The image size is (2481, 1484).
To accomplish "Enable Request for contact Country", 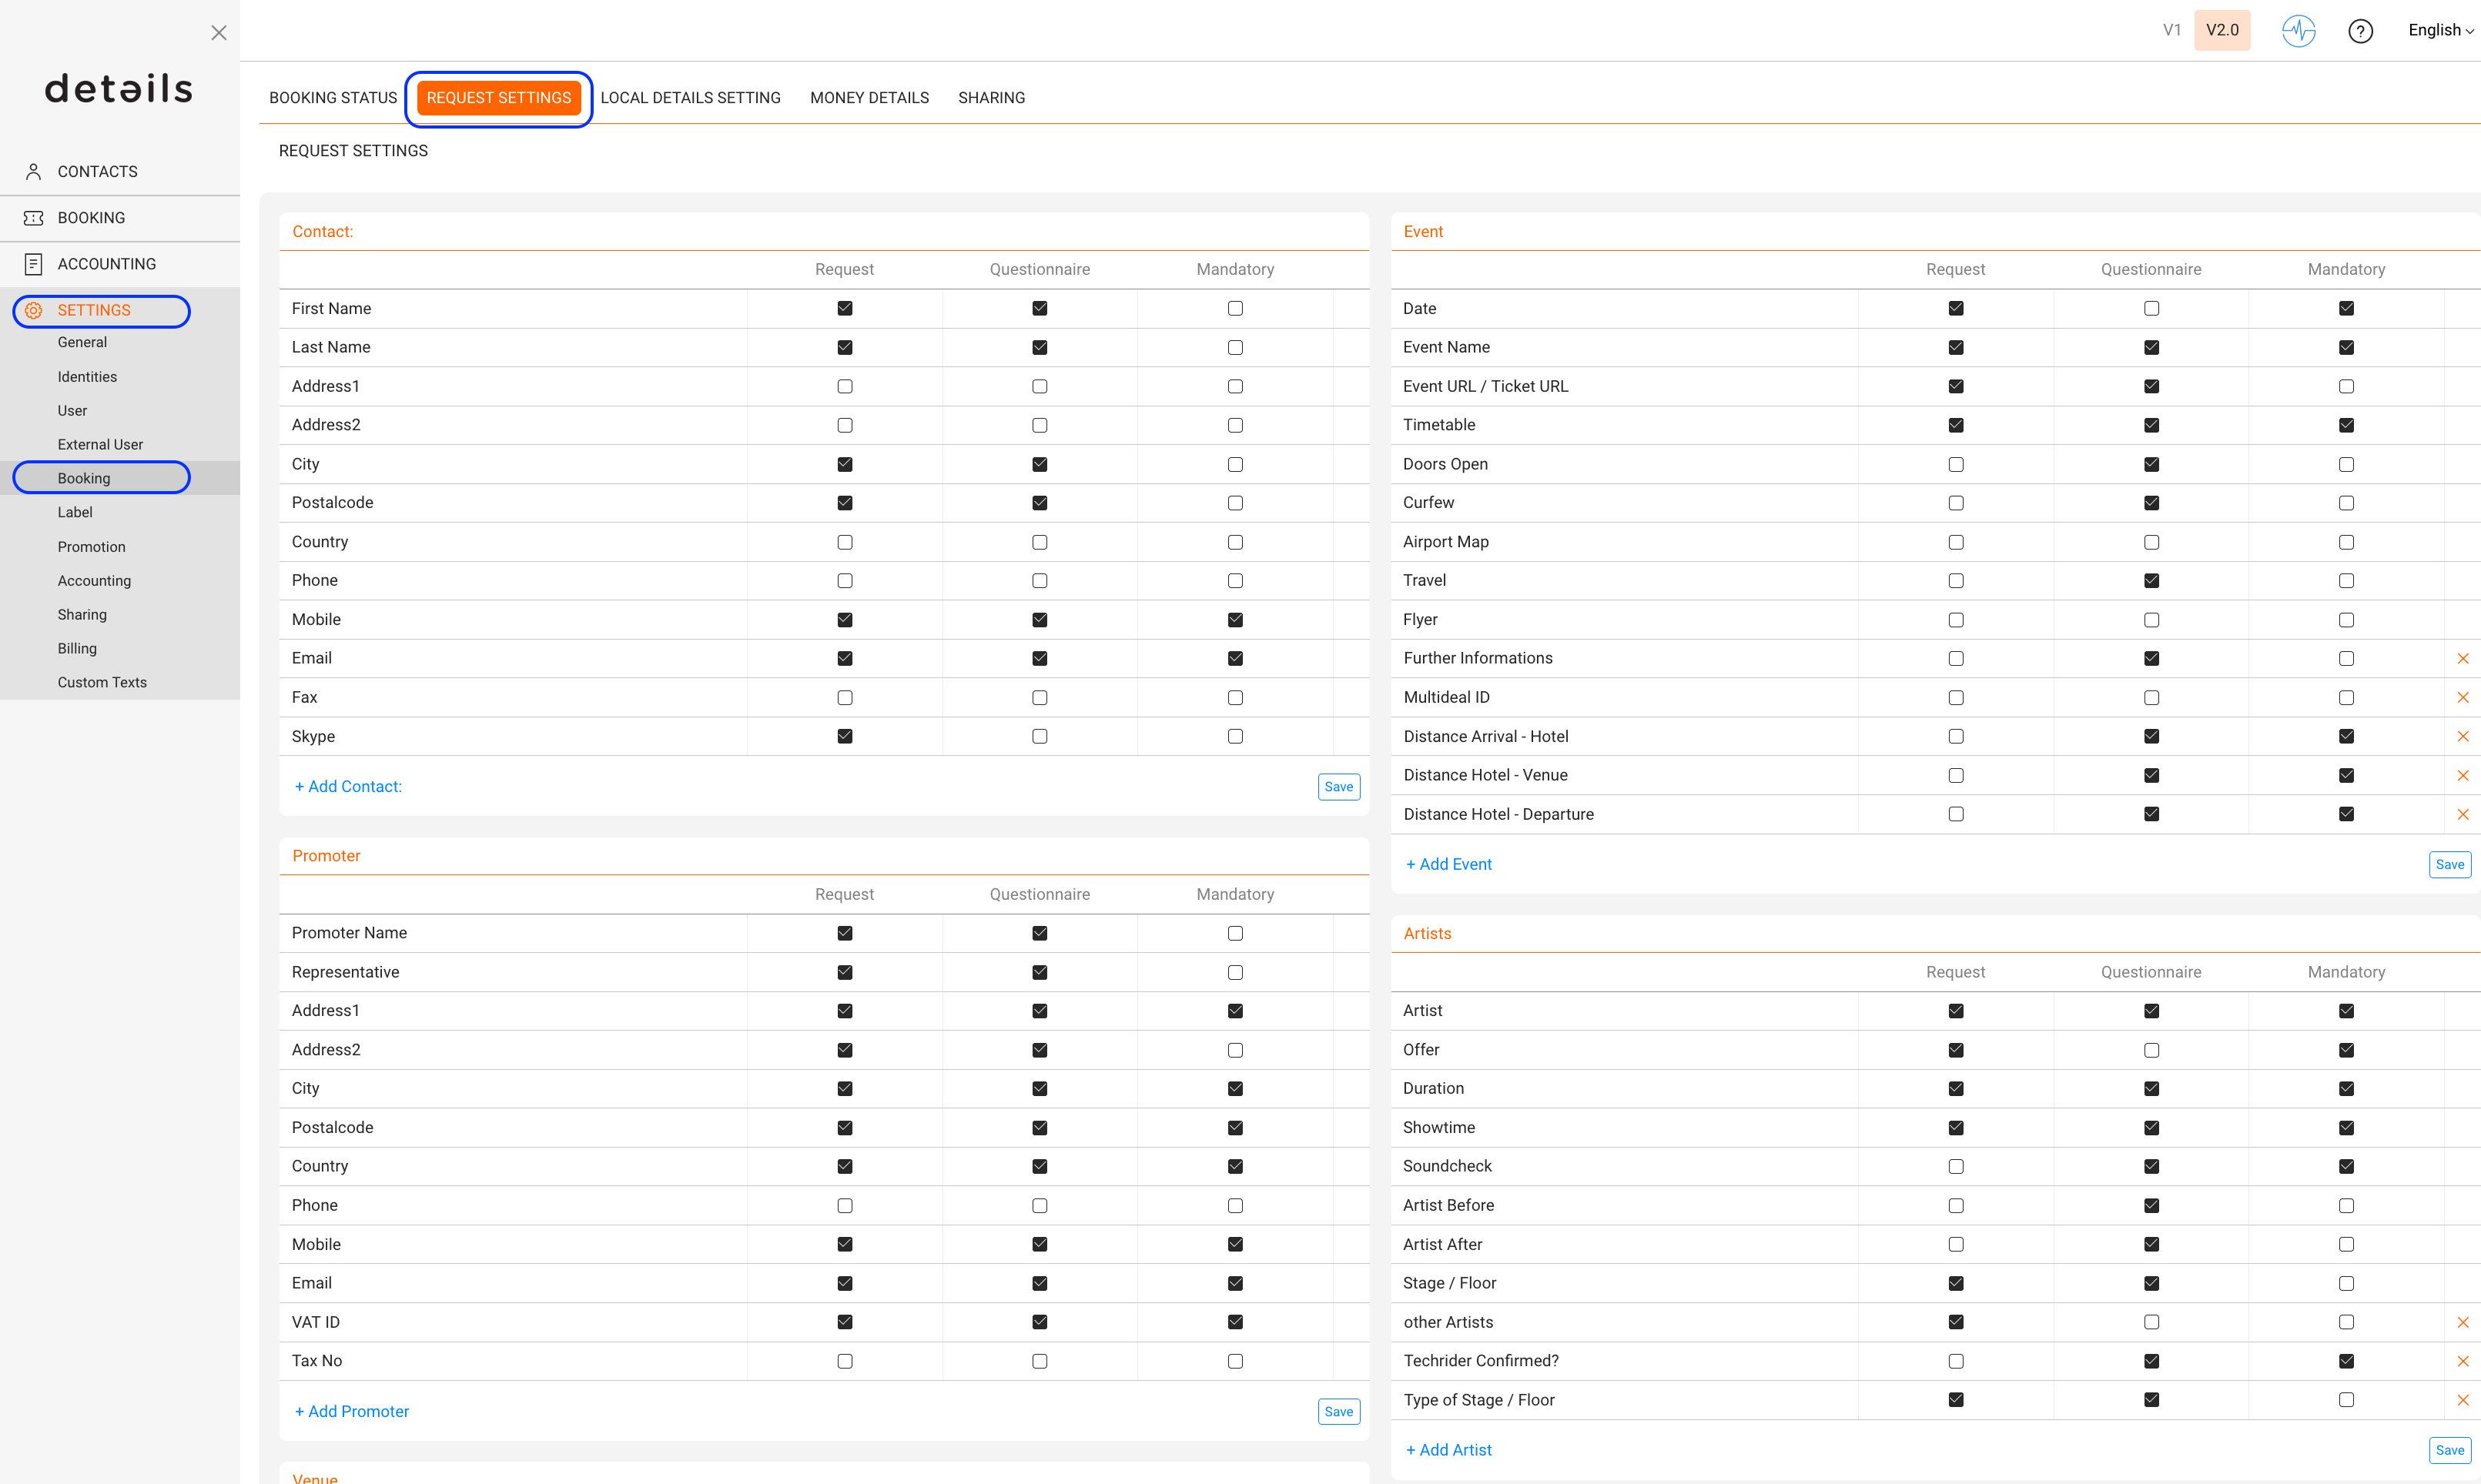I will (845, 542).
